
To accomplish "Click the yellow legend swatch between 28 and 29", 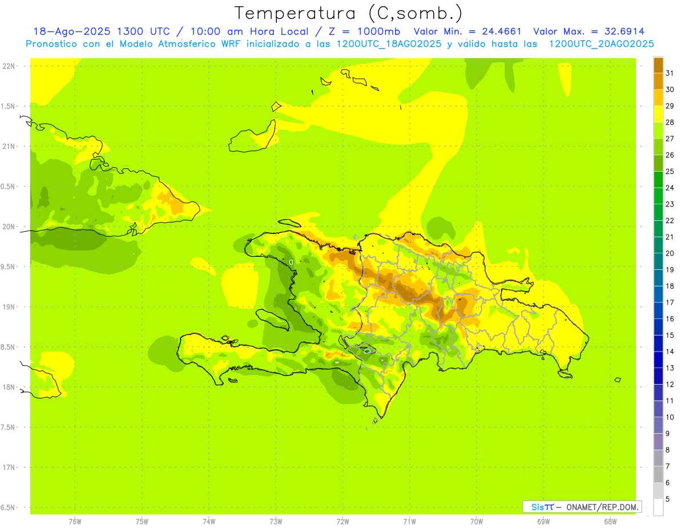I will (658, 114).
